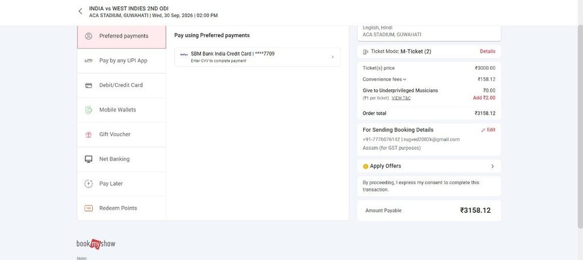Switch to Mobile Wallets

point(122,110)
